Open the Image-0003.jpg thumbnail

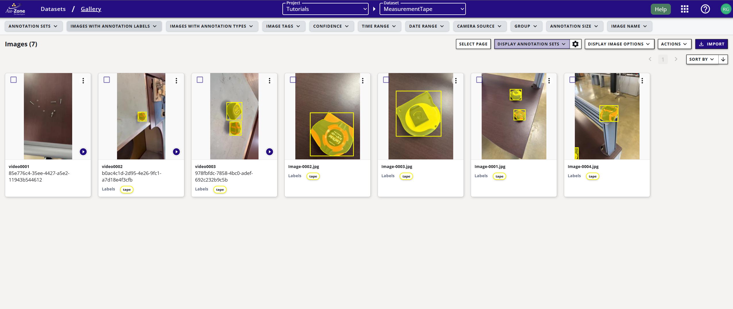[x=420, y=116]
